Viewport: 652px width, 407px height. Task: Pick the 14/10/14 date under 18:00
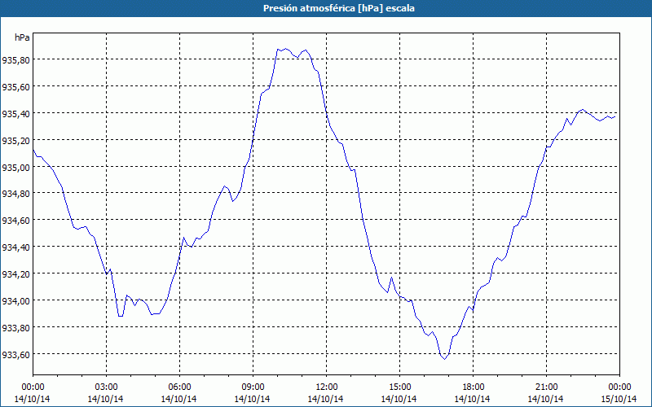pos(473,399)
